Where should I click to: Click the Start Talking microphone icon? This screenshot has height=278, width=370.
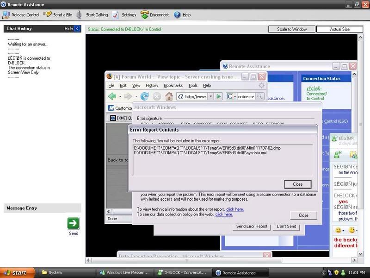pyautogui.click(x=79, y=15)
